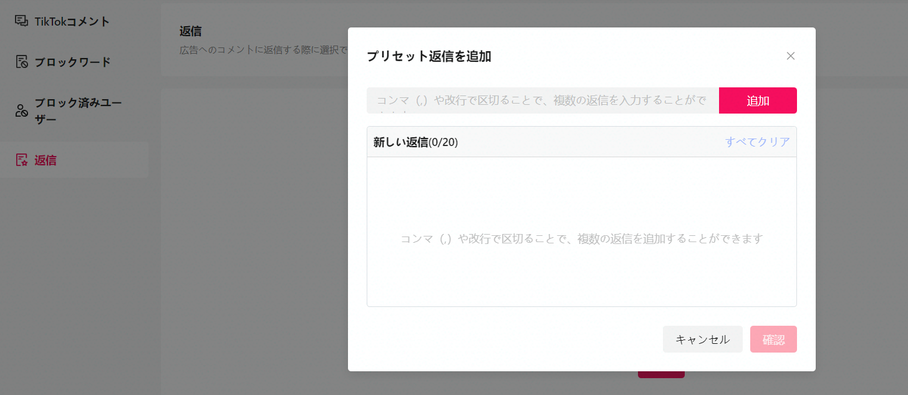The height and width of the screenshot is (395, 908).
Task: Click the empty new replies list area
Action: [x=581, y=238]
